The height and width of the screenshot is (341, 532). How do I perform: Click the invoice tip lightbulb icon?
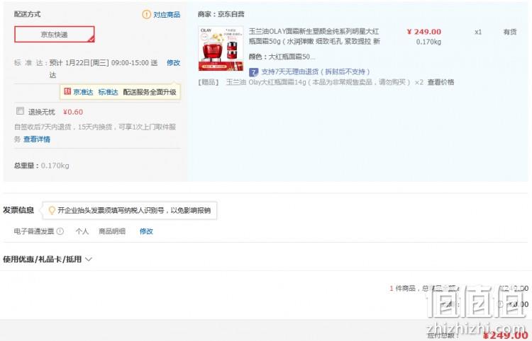pyautogui.click(x=52, y=210)
